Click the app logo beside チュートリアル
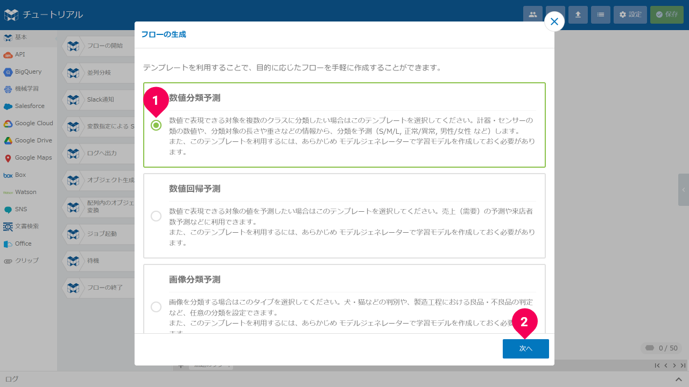This screenshot has height=387, width=689. pos(11,15)
